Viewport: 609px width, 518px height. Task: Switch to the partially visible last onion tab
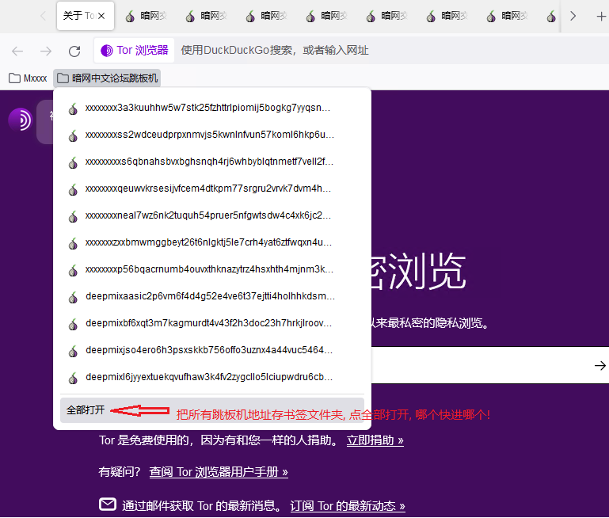pyautogui.click(x=550, y=16)
